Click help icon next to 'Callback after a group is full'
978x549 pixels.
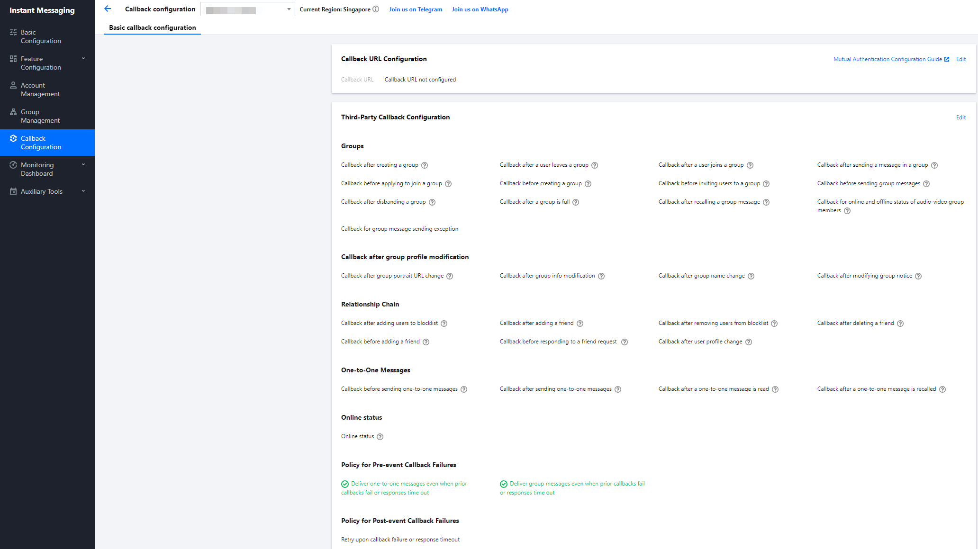click(576, 202)
